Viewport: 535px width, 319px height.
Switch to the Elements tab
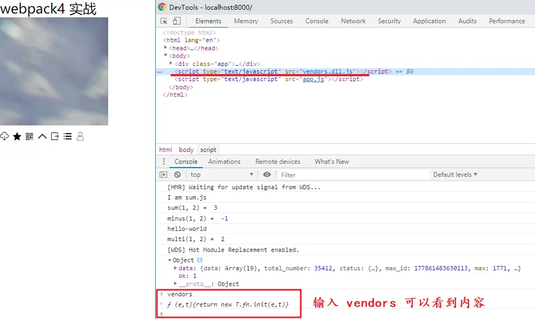[x=208, y=21]
